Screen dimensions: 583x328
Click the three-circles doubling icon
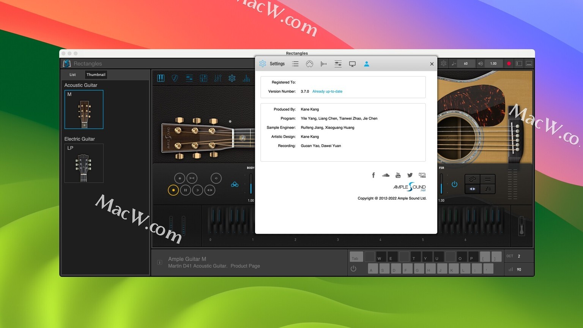(235, 184)
